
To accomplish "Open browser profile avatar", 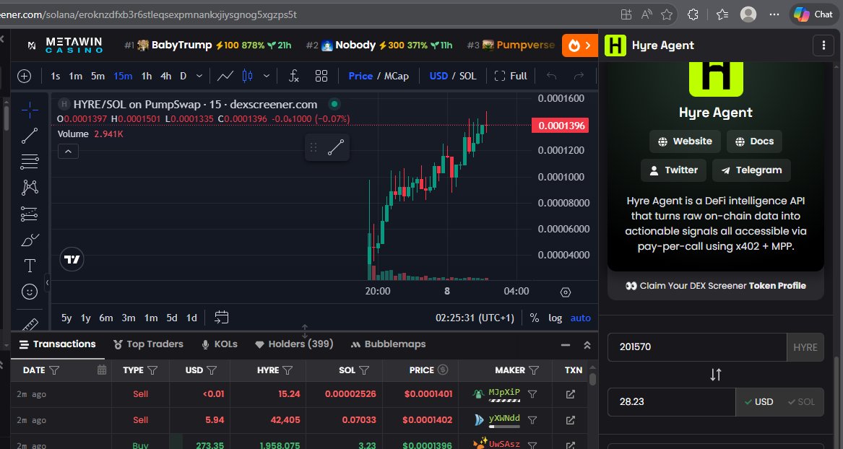I will click(748, 14).
